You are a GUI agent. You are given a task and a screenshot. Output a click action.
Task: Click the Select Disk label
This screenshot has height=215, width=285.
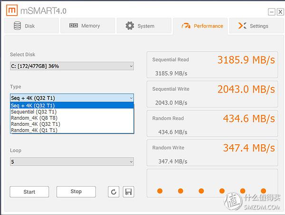(22, 55)
